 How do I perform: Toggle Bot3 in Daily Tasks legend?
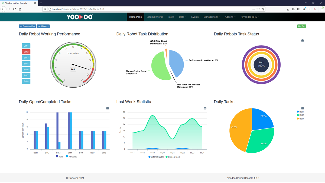tap(300, 119)
